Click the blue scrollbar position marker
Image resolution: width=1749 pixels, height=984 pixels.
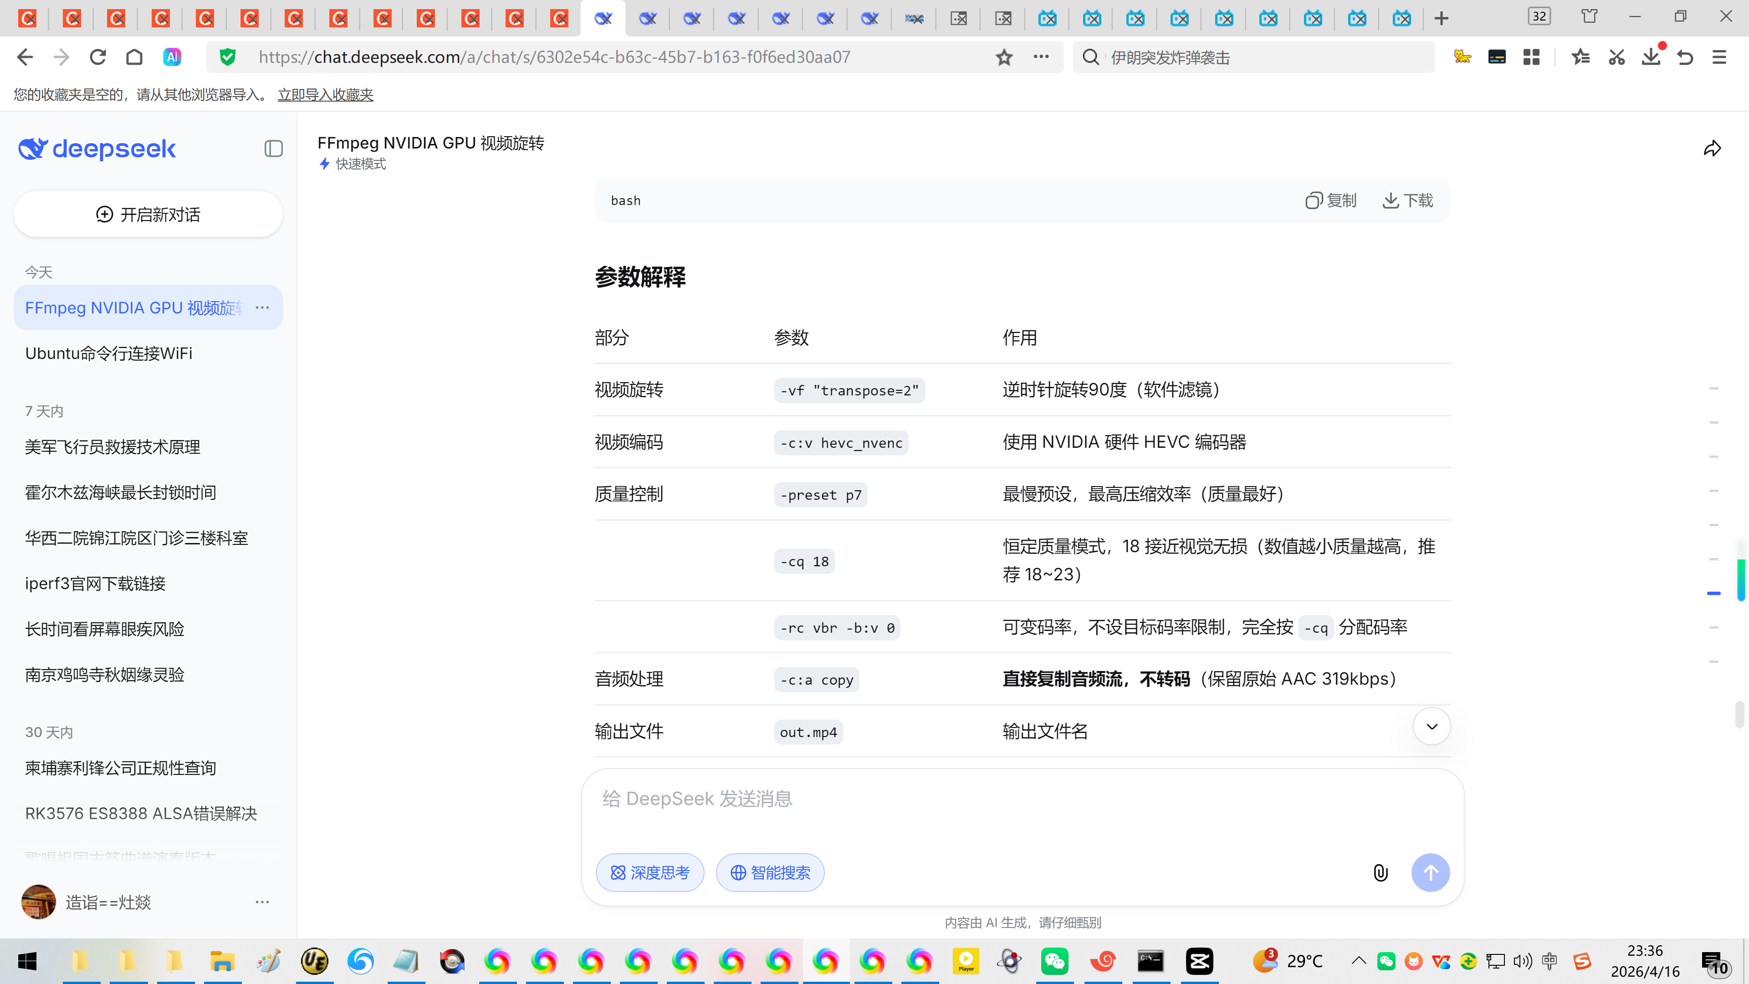(x=1713, y=594)
